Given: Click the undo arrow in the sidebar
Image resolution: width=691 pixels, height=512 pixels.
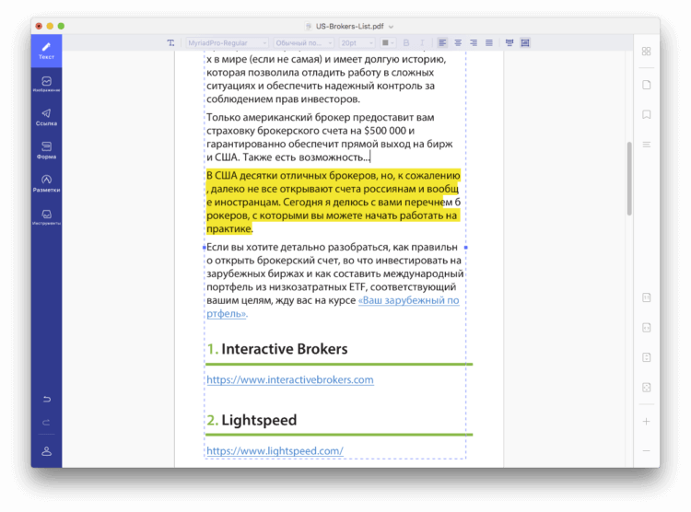Looking at the screenshot, I should pos(46,400).
